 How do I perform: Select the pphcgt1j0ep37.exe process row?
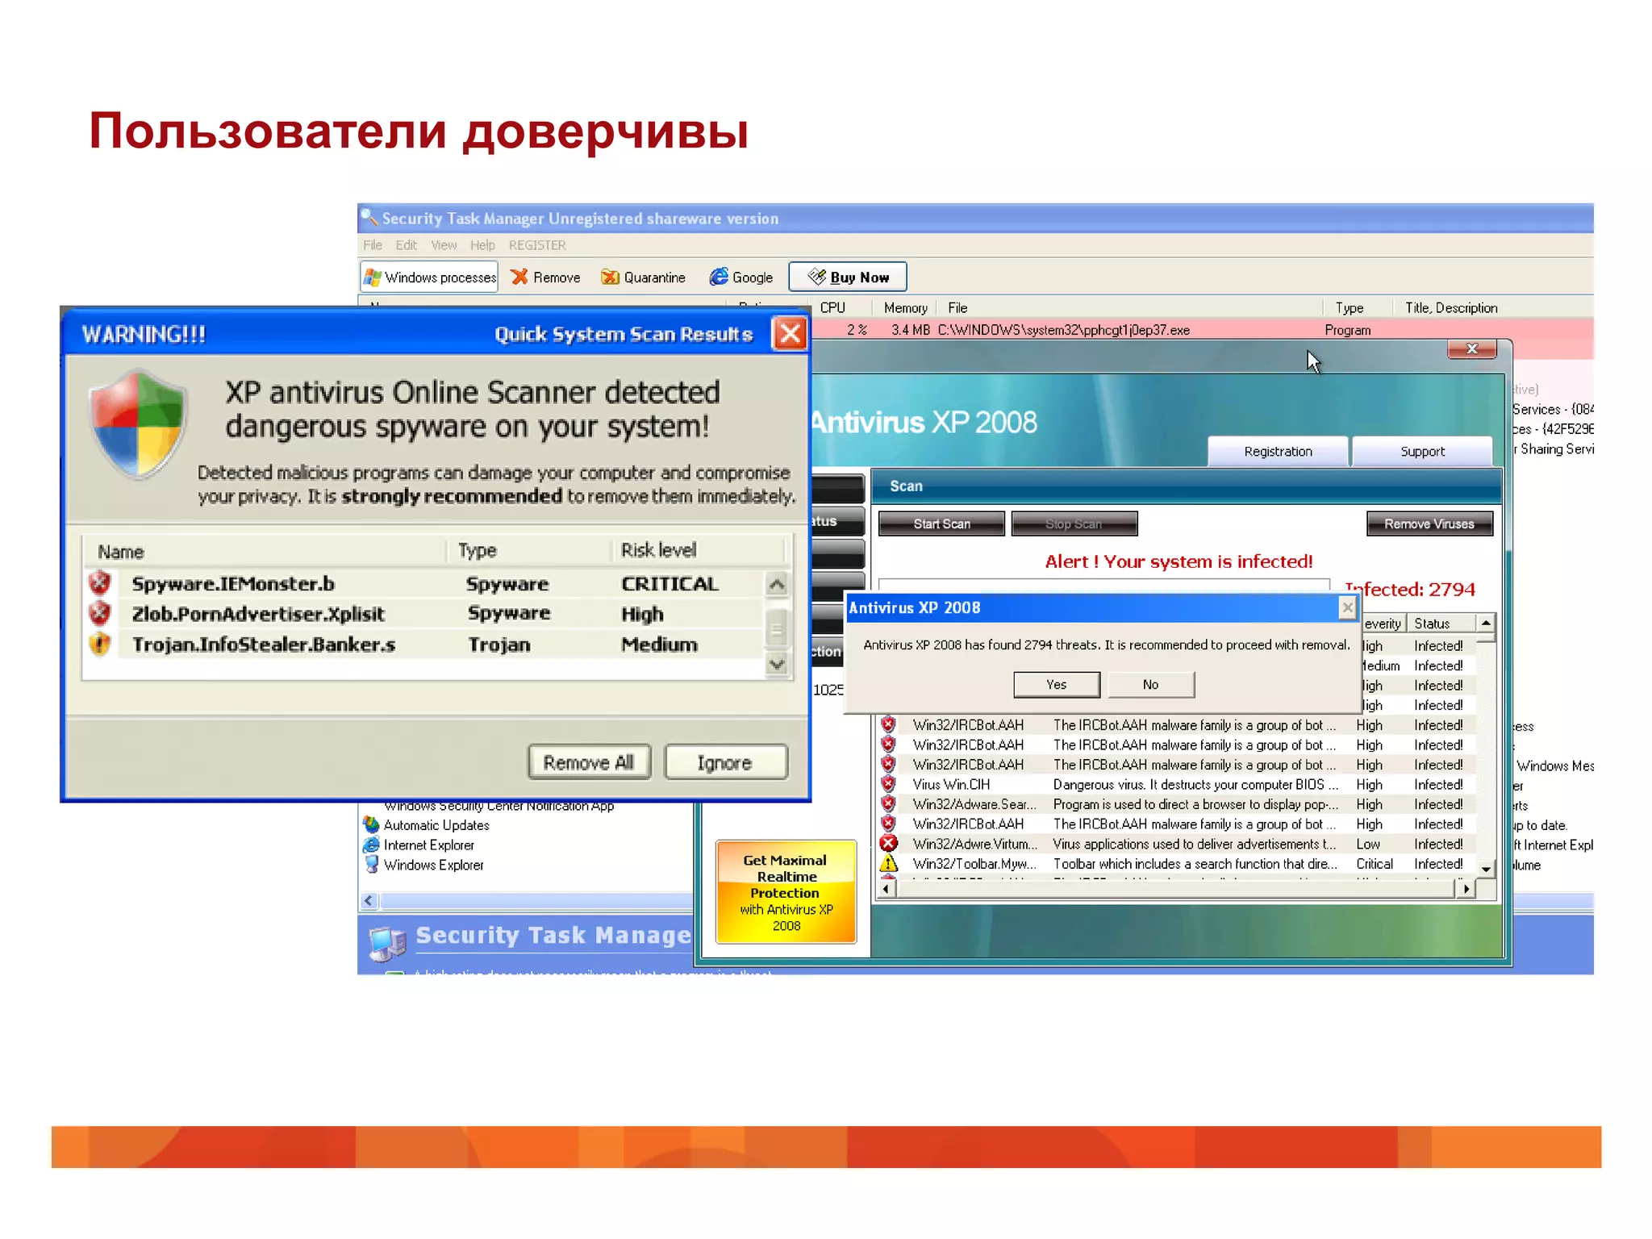click(x=1202, y=330)
